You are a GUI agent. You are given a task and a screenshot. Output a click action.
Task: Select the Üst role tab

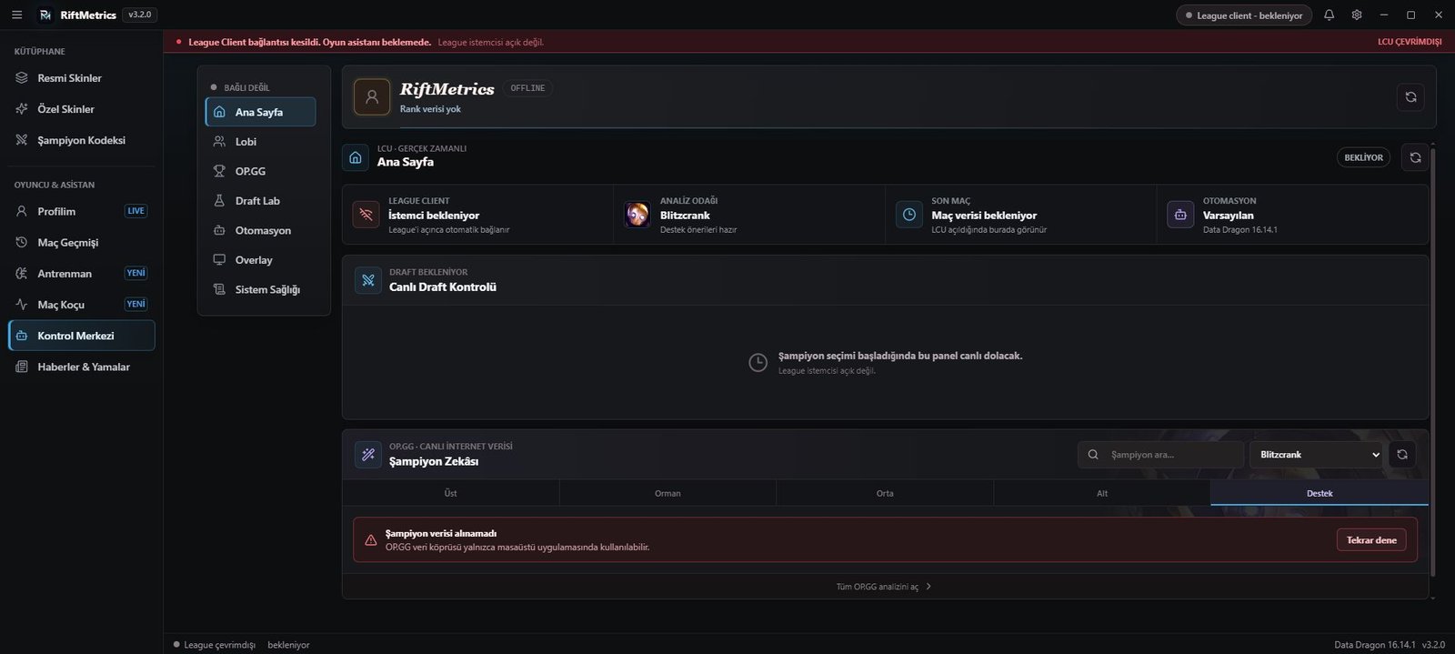pyautogui.click(x=450, y=493)
